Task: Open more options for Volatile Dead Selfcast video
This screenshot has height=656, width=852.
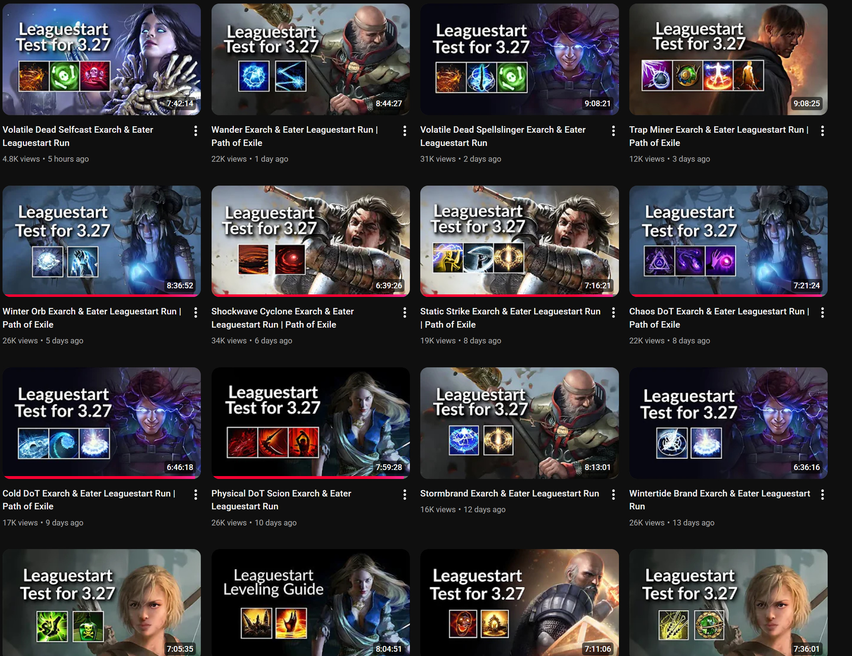Action: tap(195, 131)
